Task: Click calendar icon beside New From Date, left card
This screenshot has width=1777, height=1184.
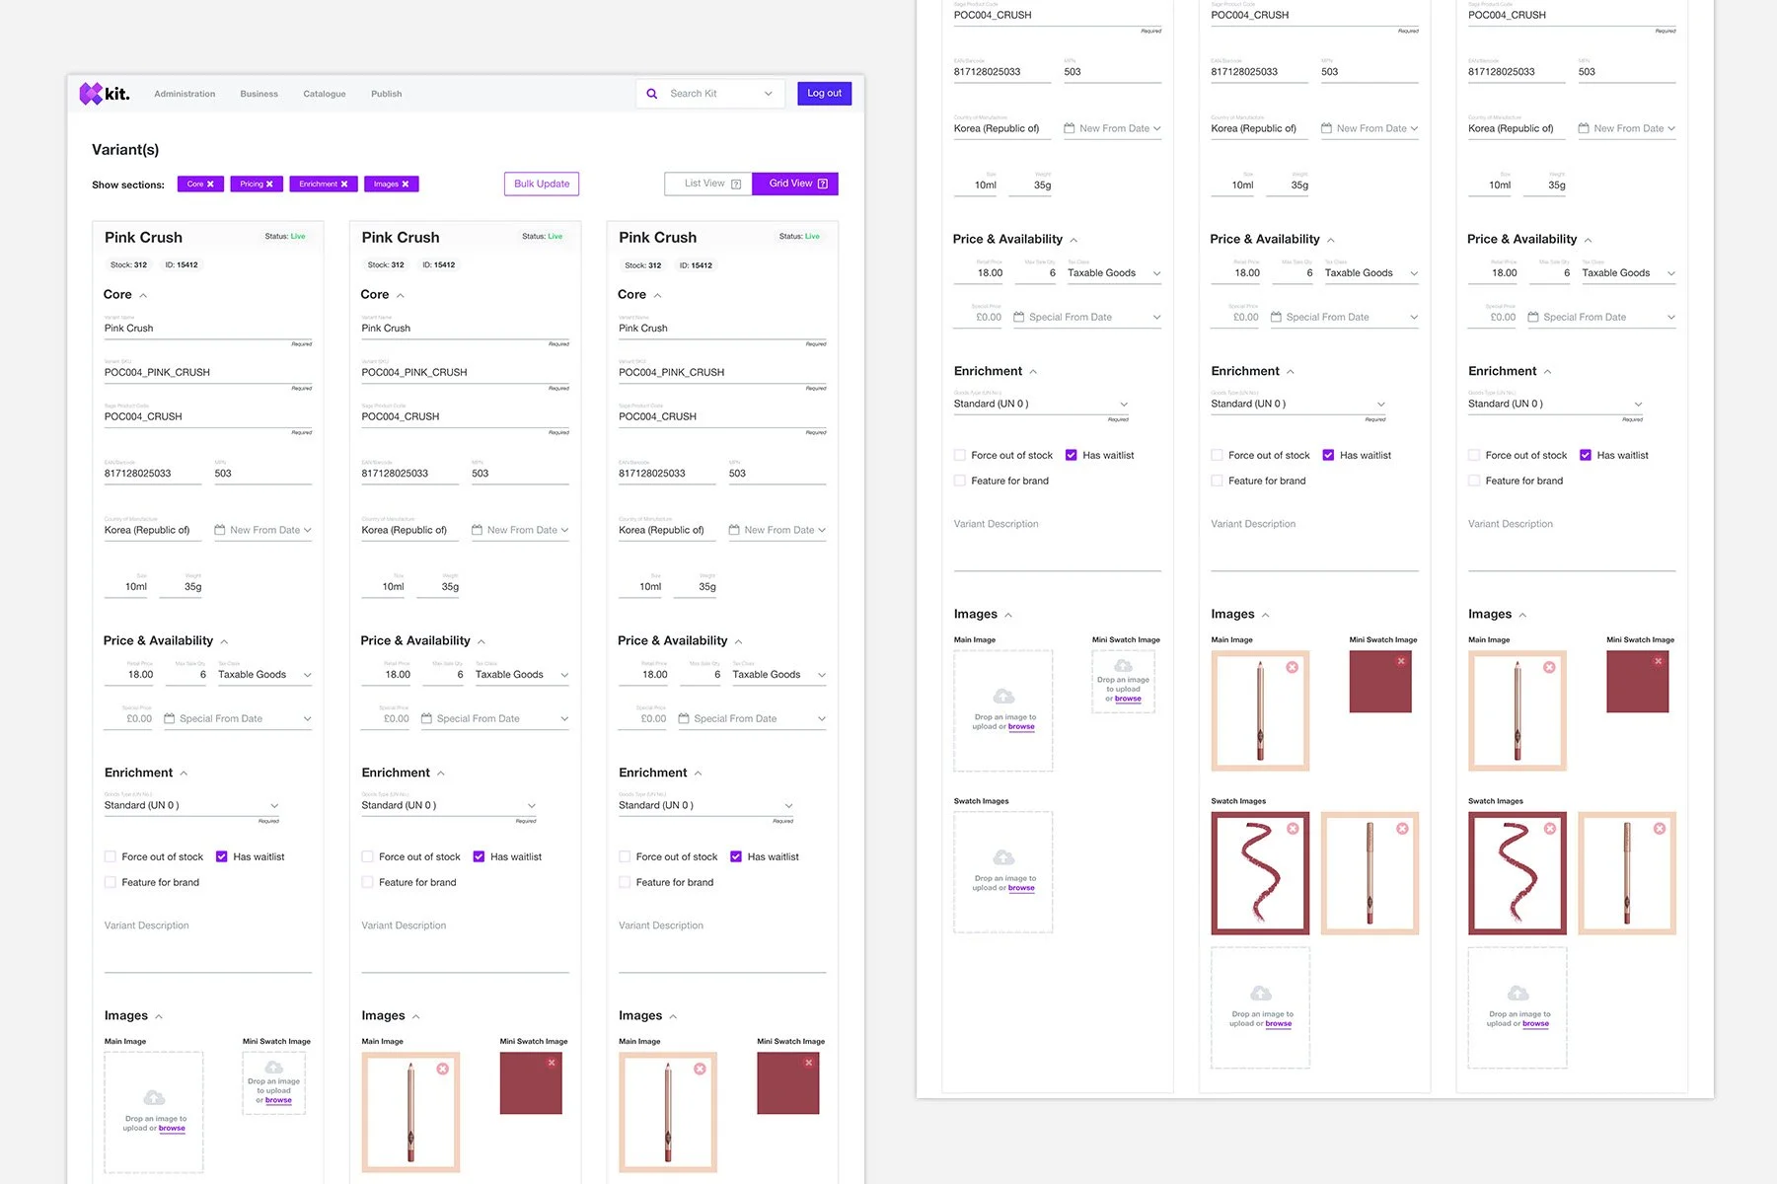Action: click(x=220, y=530)
